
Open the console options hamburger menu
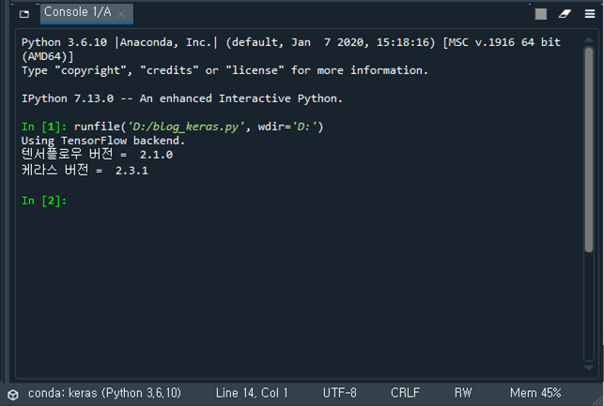[590, 14]
